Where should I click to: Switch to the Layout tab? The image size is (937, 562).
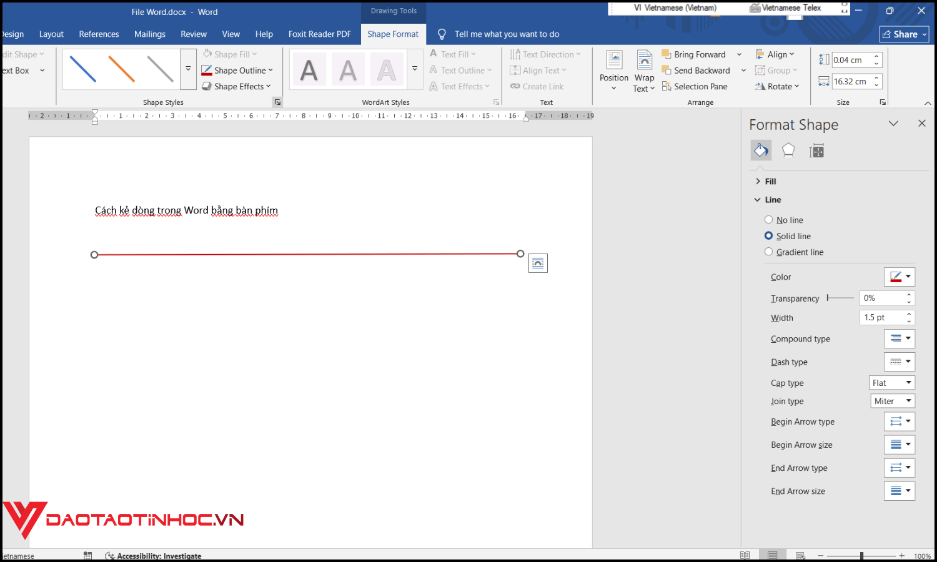(x=51, y=34)
